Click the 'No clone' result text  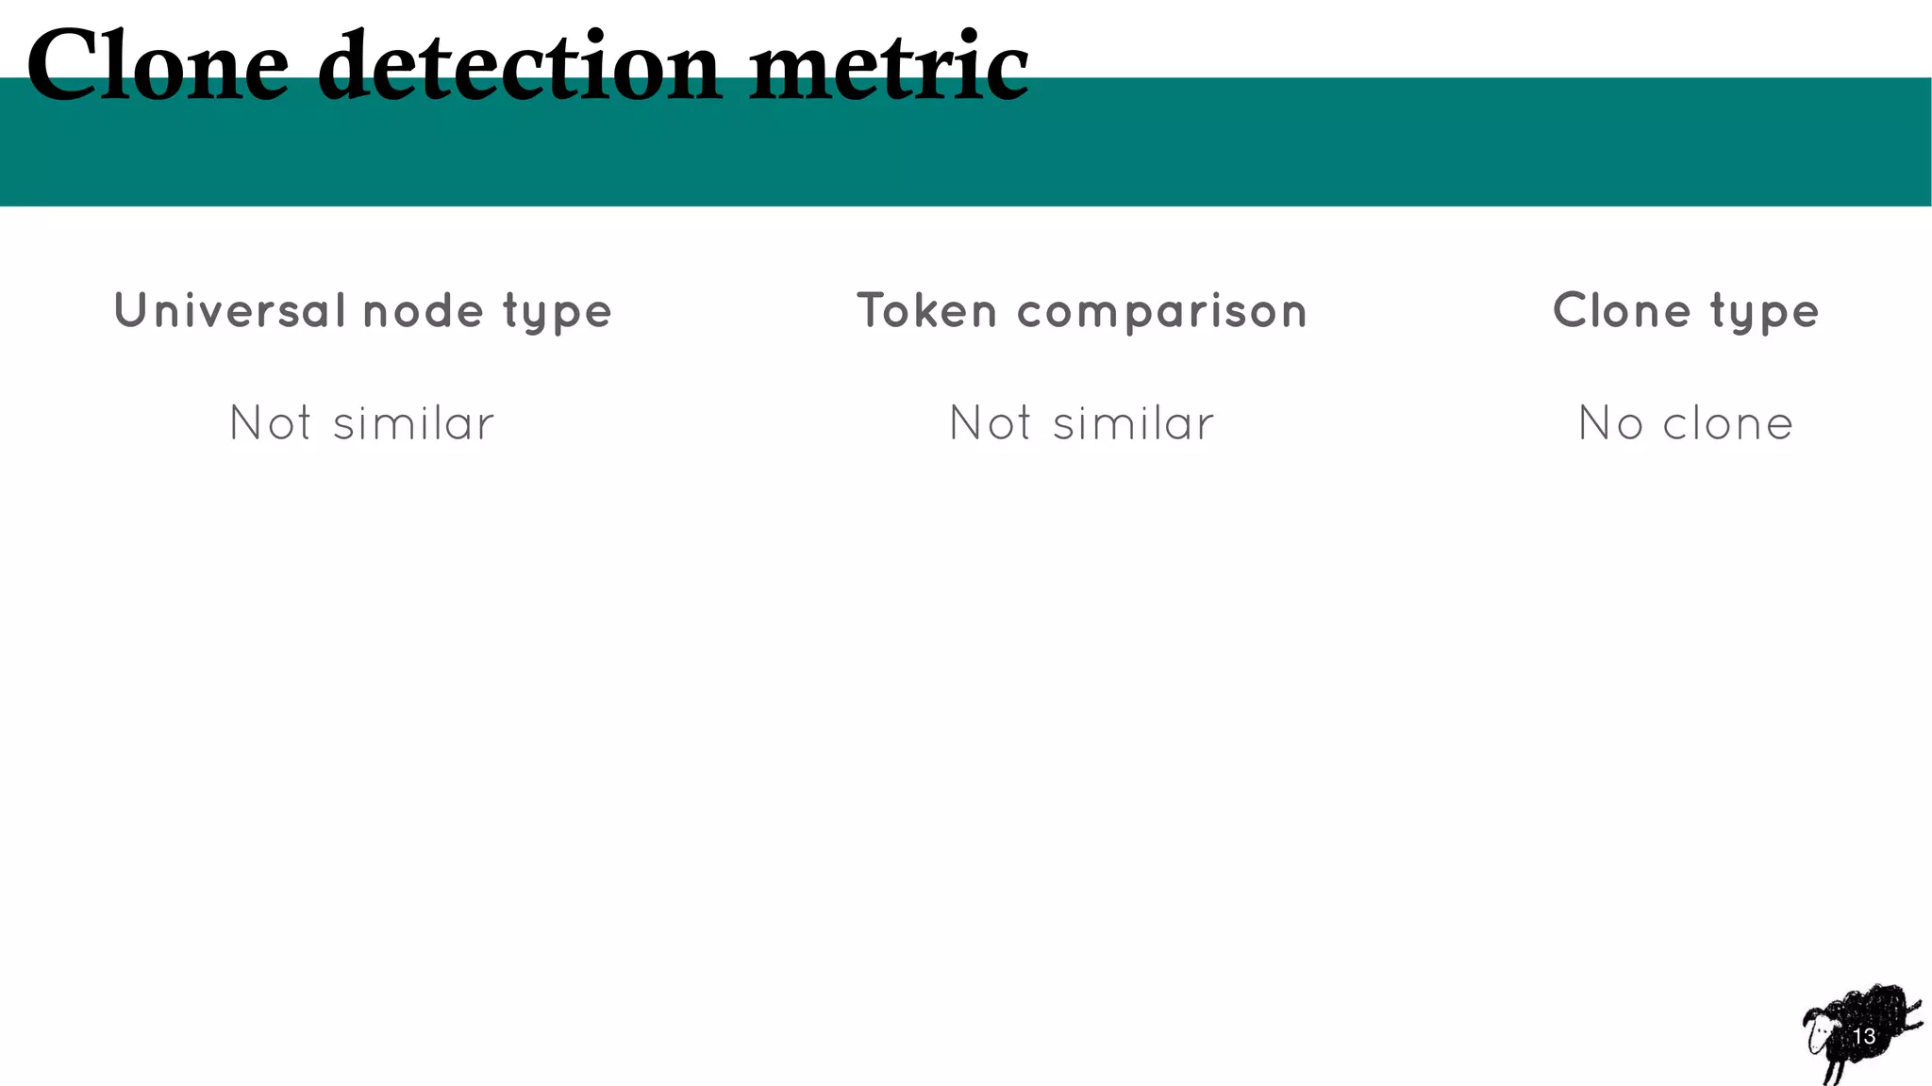click(1686, 423)
